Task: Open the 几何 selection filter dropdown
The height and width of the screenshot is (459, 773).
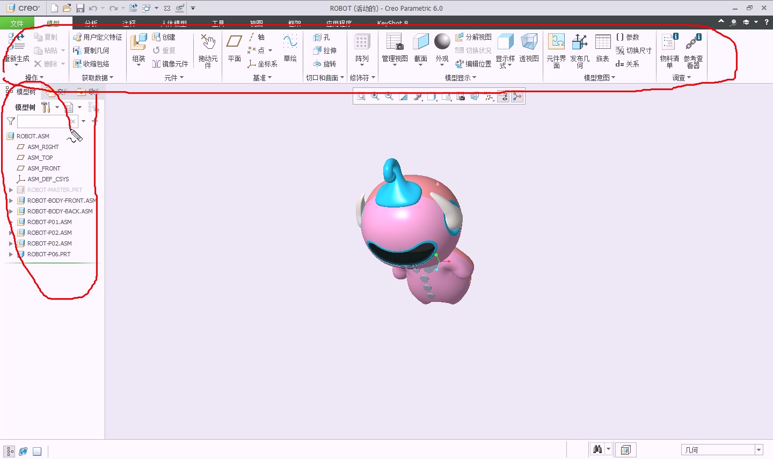Action: [x=759, y=449]
